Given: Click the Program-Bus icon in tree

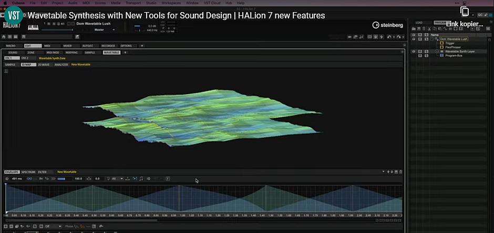Looking at the screenshot, I should point(441,55).
